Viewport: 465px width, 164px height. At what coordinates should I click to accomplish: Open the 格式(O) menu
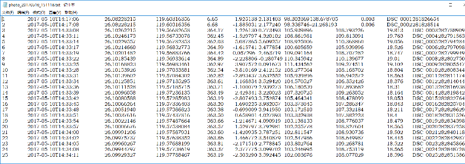(x=39, y=12)
